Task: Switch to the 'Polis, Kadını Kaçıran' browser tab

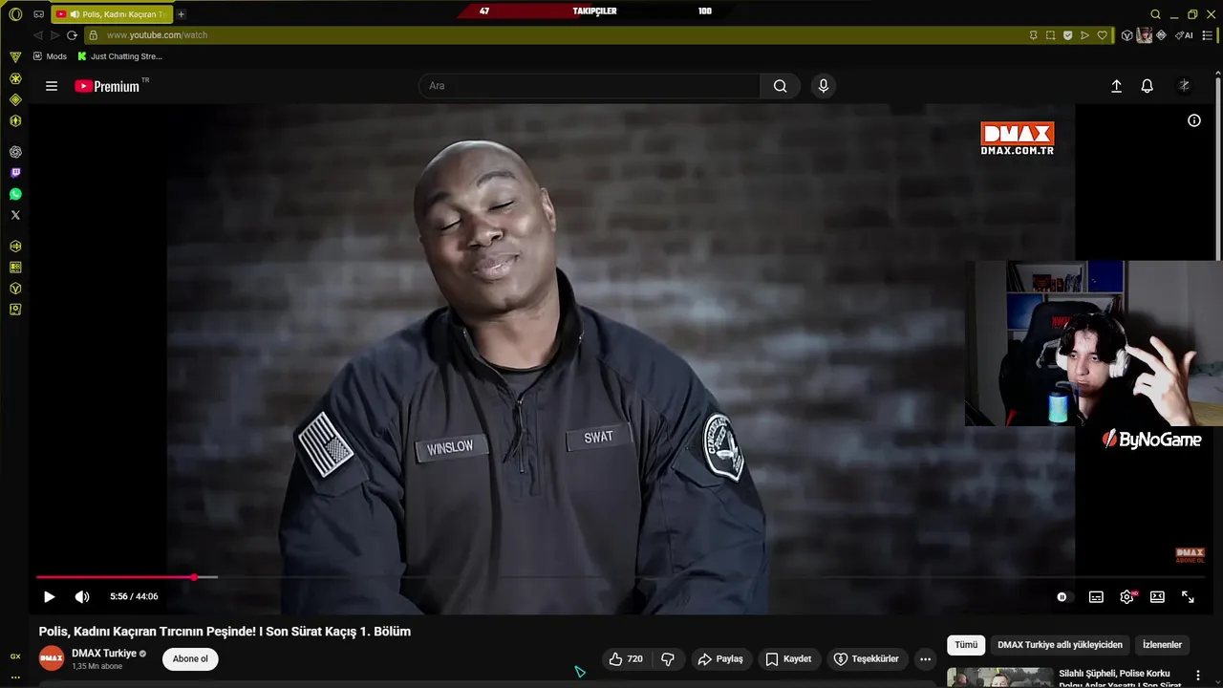Action: [x=112, y=14]
